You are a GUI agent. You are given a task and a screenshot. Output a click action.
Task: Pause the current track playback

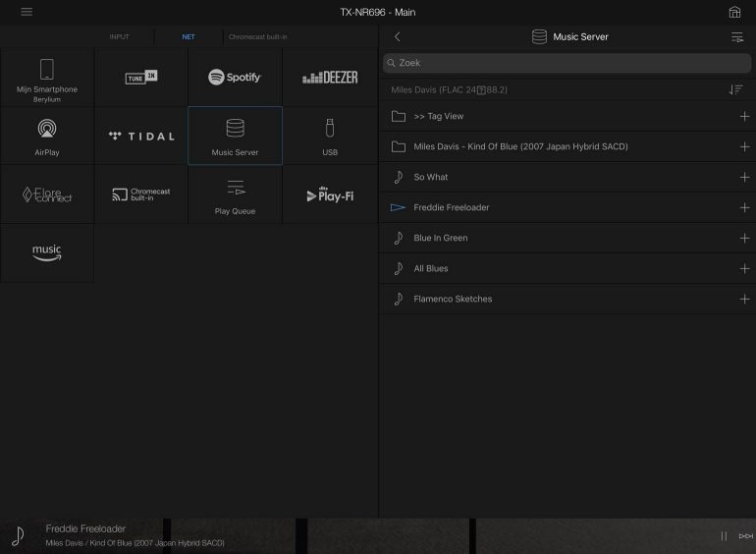pyautogui.click(x=724, y=536)
